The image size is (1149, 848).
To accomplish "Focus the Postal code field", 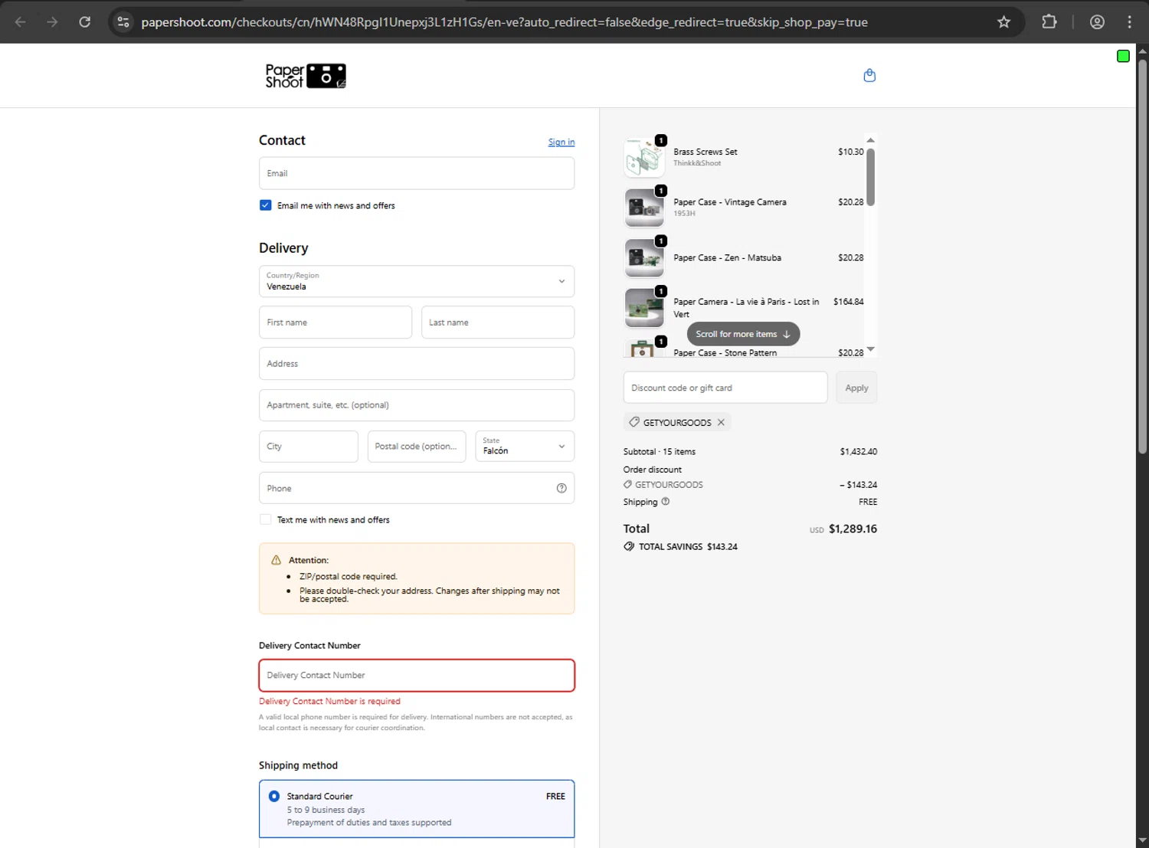I will (417, 446).
